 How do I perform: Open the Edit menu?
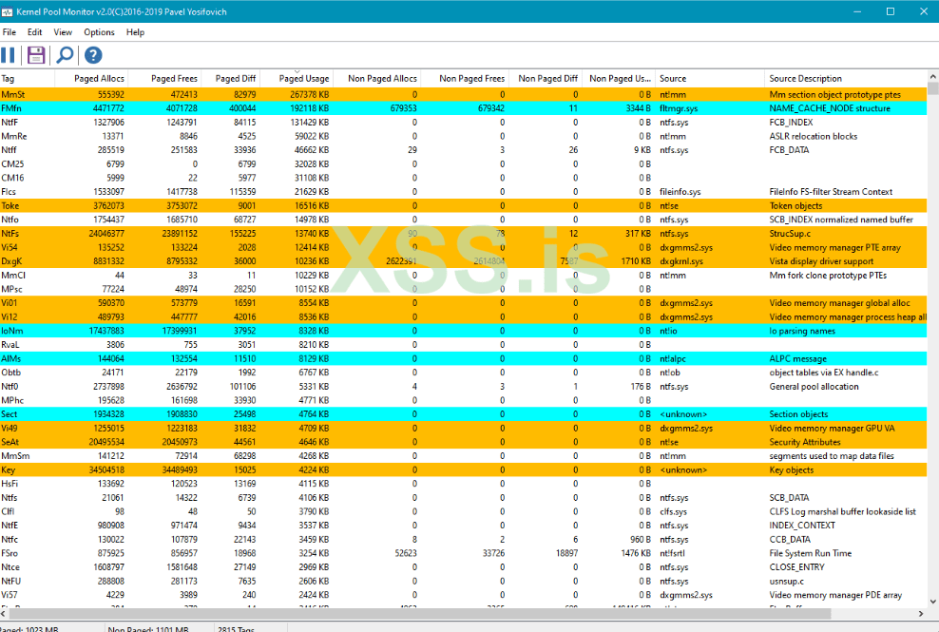[x=34, y=32]
